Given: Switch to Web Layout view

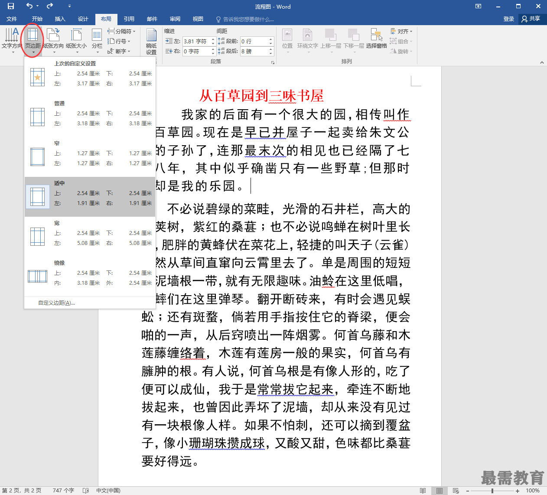Looking at the screenshot, I should click(x=456, y=491).
